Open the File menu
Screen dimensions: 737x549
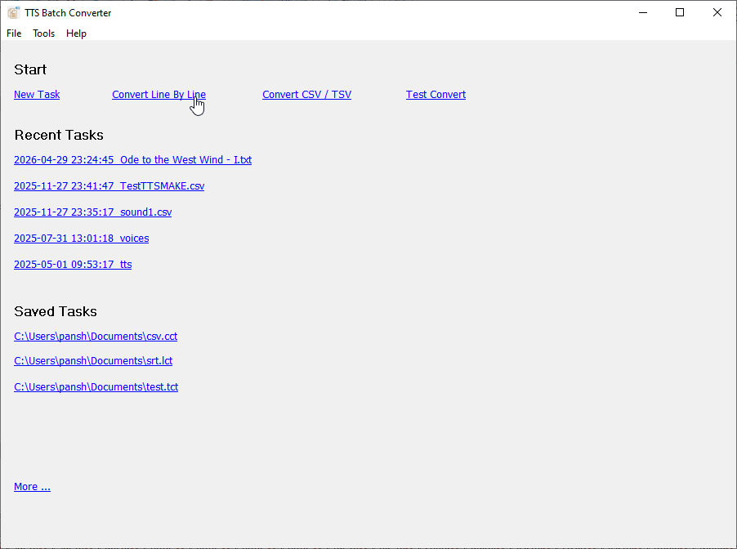pyautogui.click(x=13, y=33)
